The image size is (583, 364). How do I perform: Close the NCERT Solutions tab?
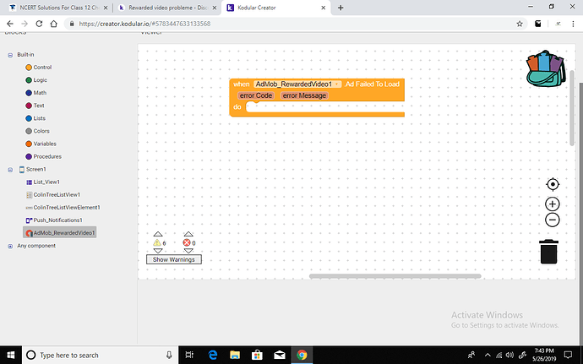106,8
